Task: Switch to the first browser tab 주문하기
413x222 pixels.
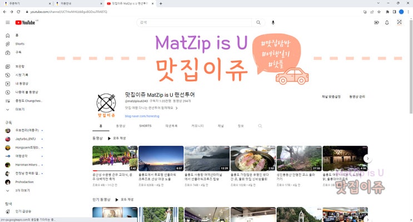Action: (27, 4)
